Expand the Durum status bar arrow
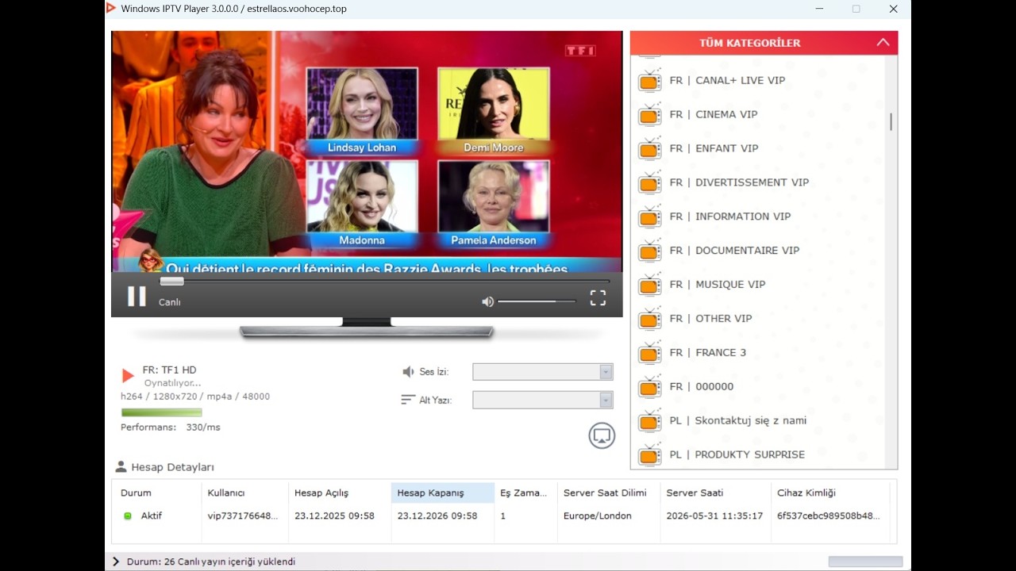This screenshot has width=1016, height=571. point(116,561)
